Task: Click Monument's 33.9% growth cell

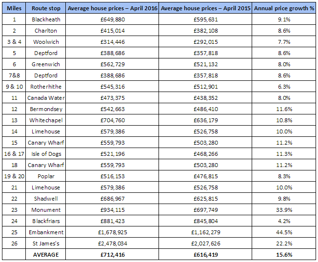Action: (x=284, y=210)
